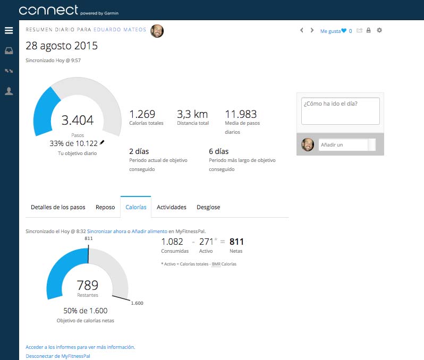Screen dimensions: 424x360
Task: Click the privacy lock icon
Action: (368, 30)
